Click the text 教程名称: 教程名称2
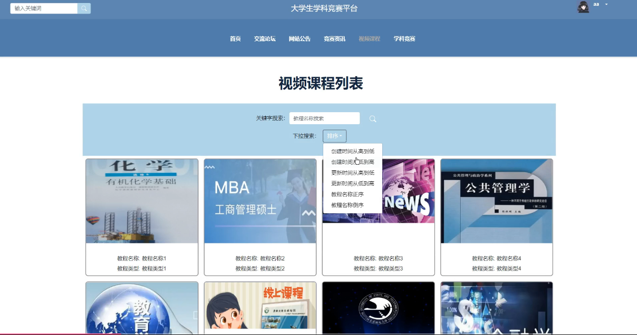The width and height of the screenshot is (637, 335). pos(260,259)
